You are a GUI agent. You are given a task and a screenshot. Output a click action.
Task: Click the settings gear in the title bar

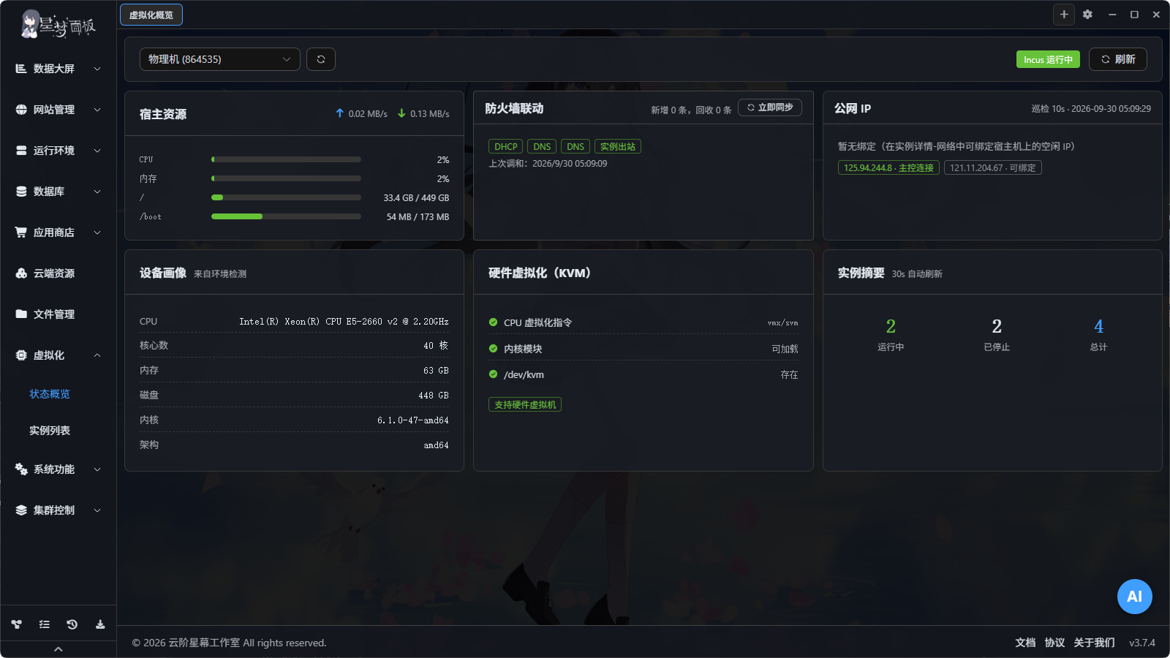[x=1087, y=15]
